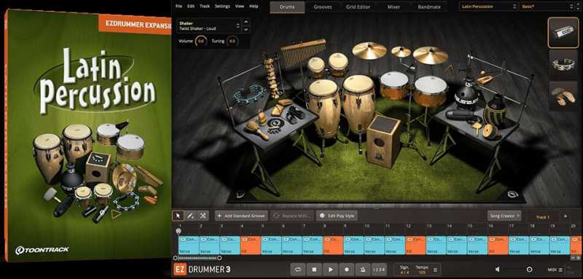583x279 pixels.
Task: Add a new track with plus icon
Action: pos(566,216)
